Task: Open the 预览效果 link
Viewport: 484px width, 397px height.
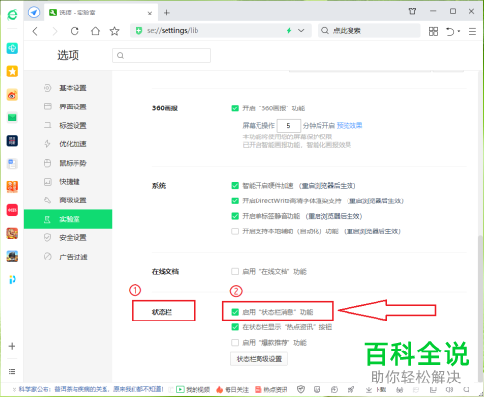Action: coord(349,125)
